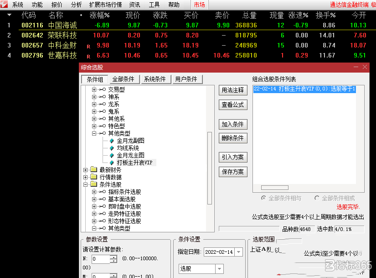Select the 打板主升浪VIP condition in list

pos(304,89)
